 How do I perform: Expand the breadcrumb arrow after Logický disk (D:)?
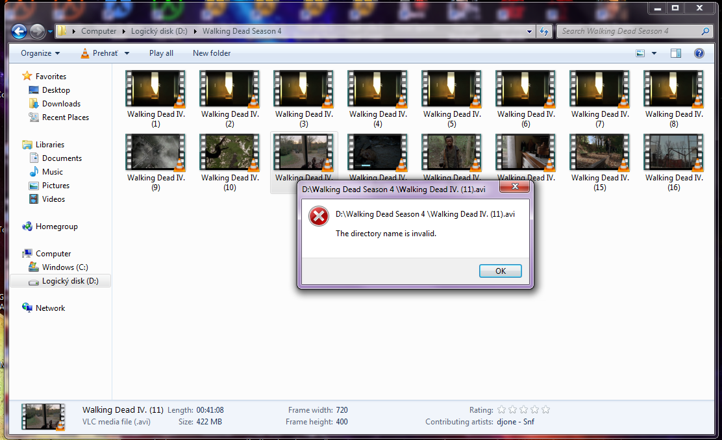(x=195, y=31)
